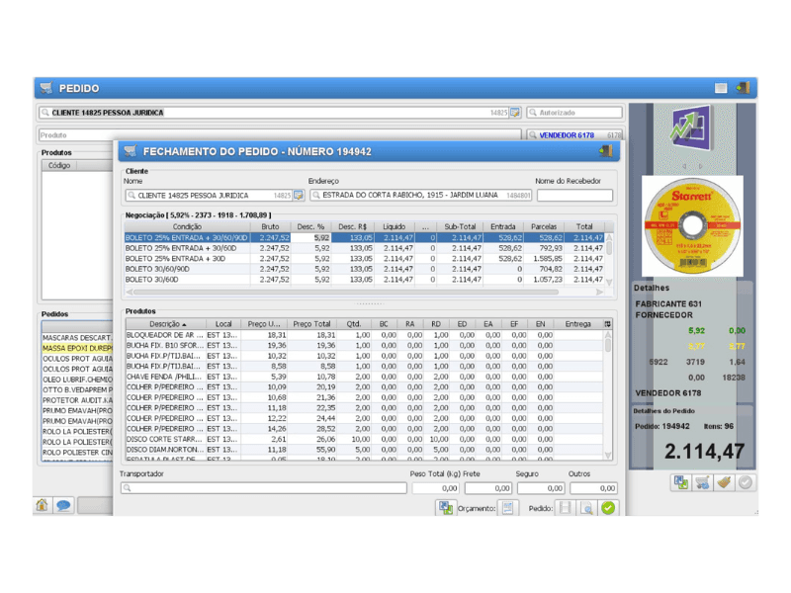
Task: Click the shopping cart icon in right panel
Action: coord(703,482)
